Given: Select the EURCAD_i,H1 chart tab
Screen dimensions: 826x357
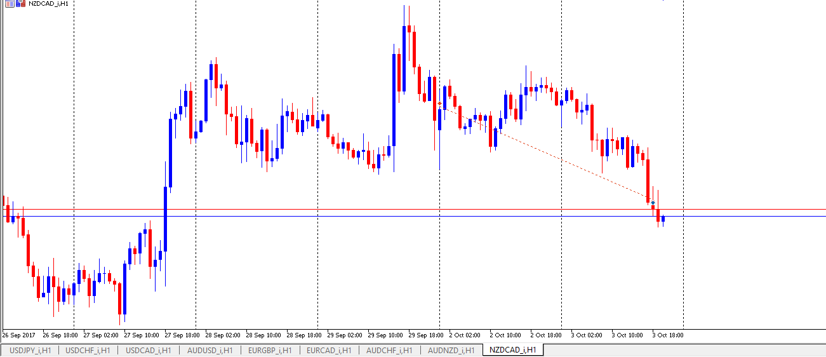Looking at the screenshot, I should coord(330,350).
